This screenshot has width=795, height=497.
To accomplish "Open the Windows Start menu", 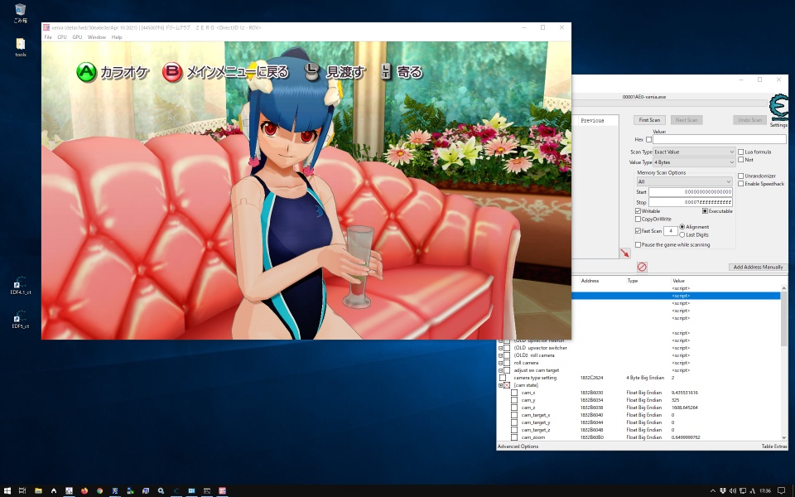I will click(x=7, y=491).
